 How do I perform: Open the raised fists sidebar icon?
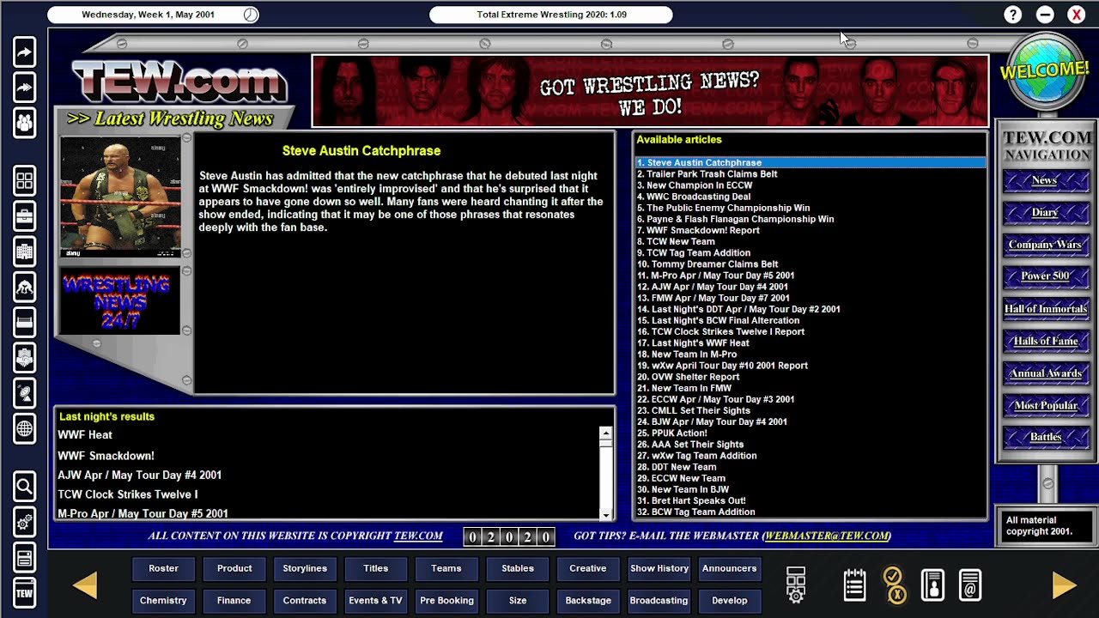[24, 358]
